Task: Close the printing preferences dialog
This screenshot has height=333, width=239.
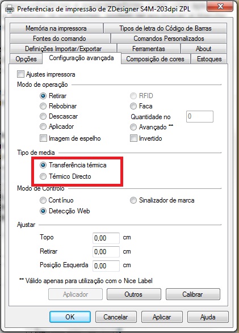Action: coord(220,6)
